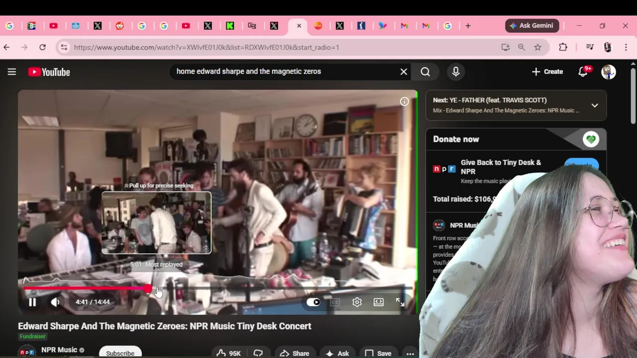This screenshot has width=637, height=358.
Task: Go forward in browser history
Action: (x=24, y=47)
